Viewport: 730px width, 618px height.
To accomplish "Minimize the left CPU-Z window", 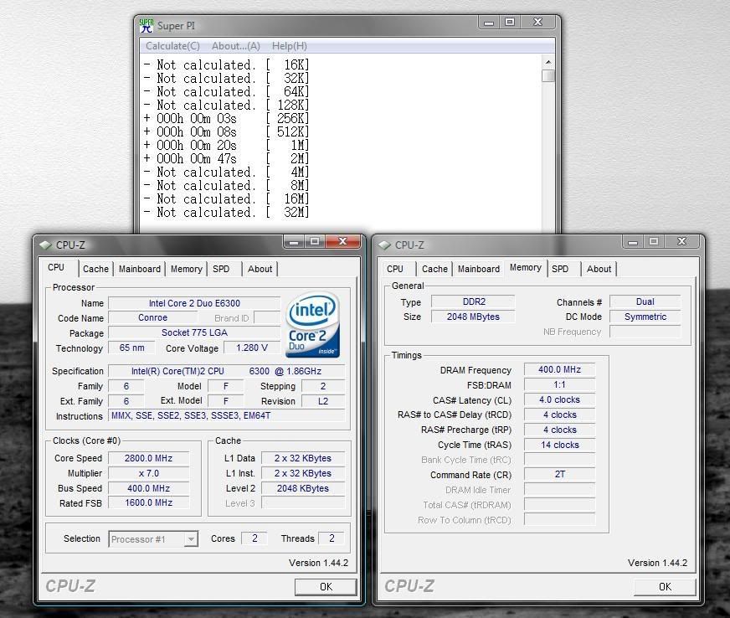I will tap(293, 242).
